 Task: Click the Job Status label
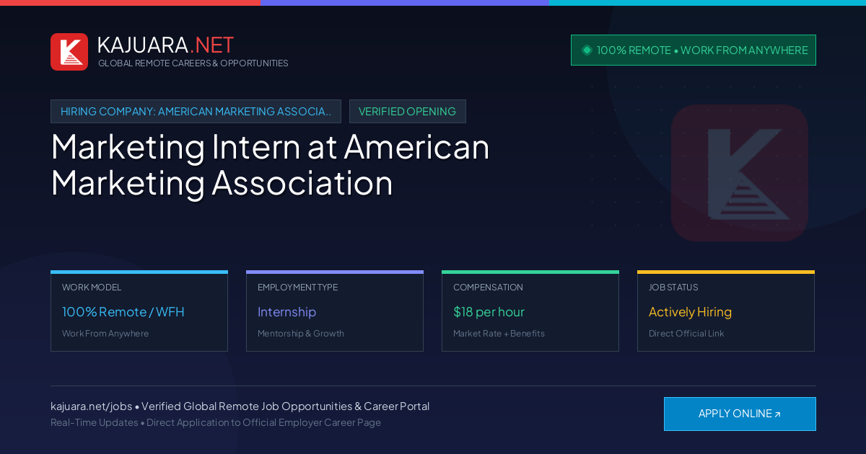(673, 288)
